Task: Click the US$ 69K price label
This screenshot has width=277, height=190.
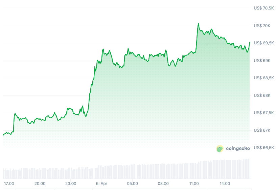Action: 262,61
